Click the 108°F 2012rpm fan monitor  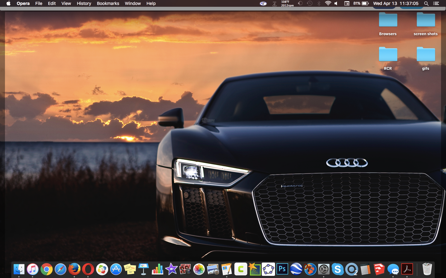[287, 3]
